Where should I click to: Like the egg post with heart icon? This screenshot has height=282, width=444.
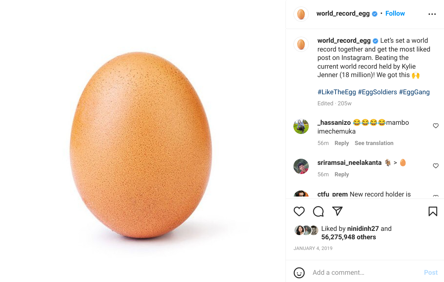[299, 211]
